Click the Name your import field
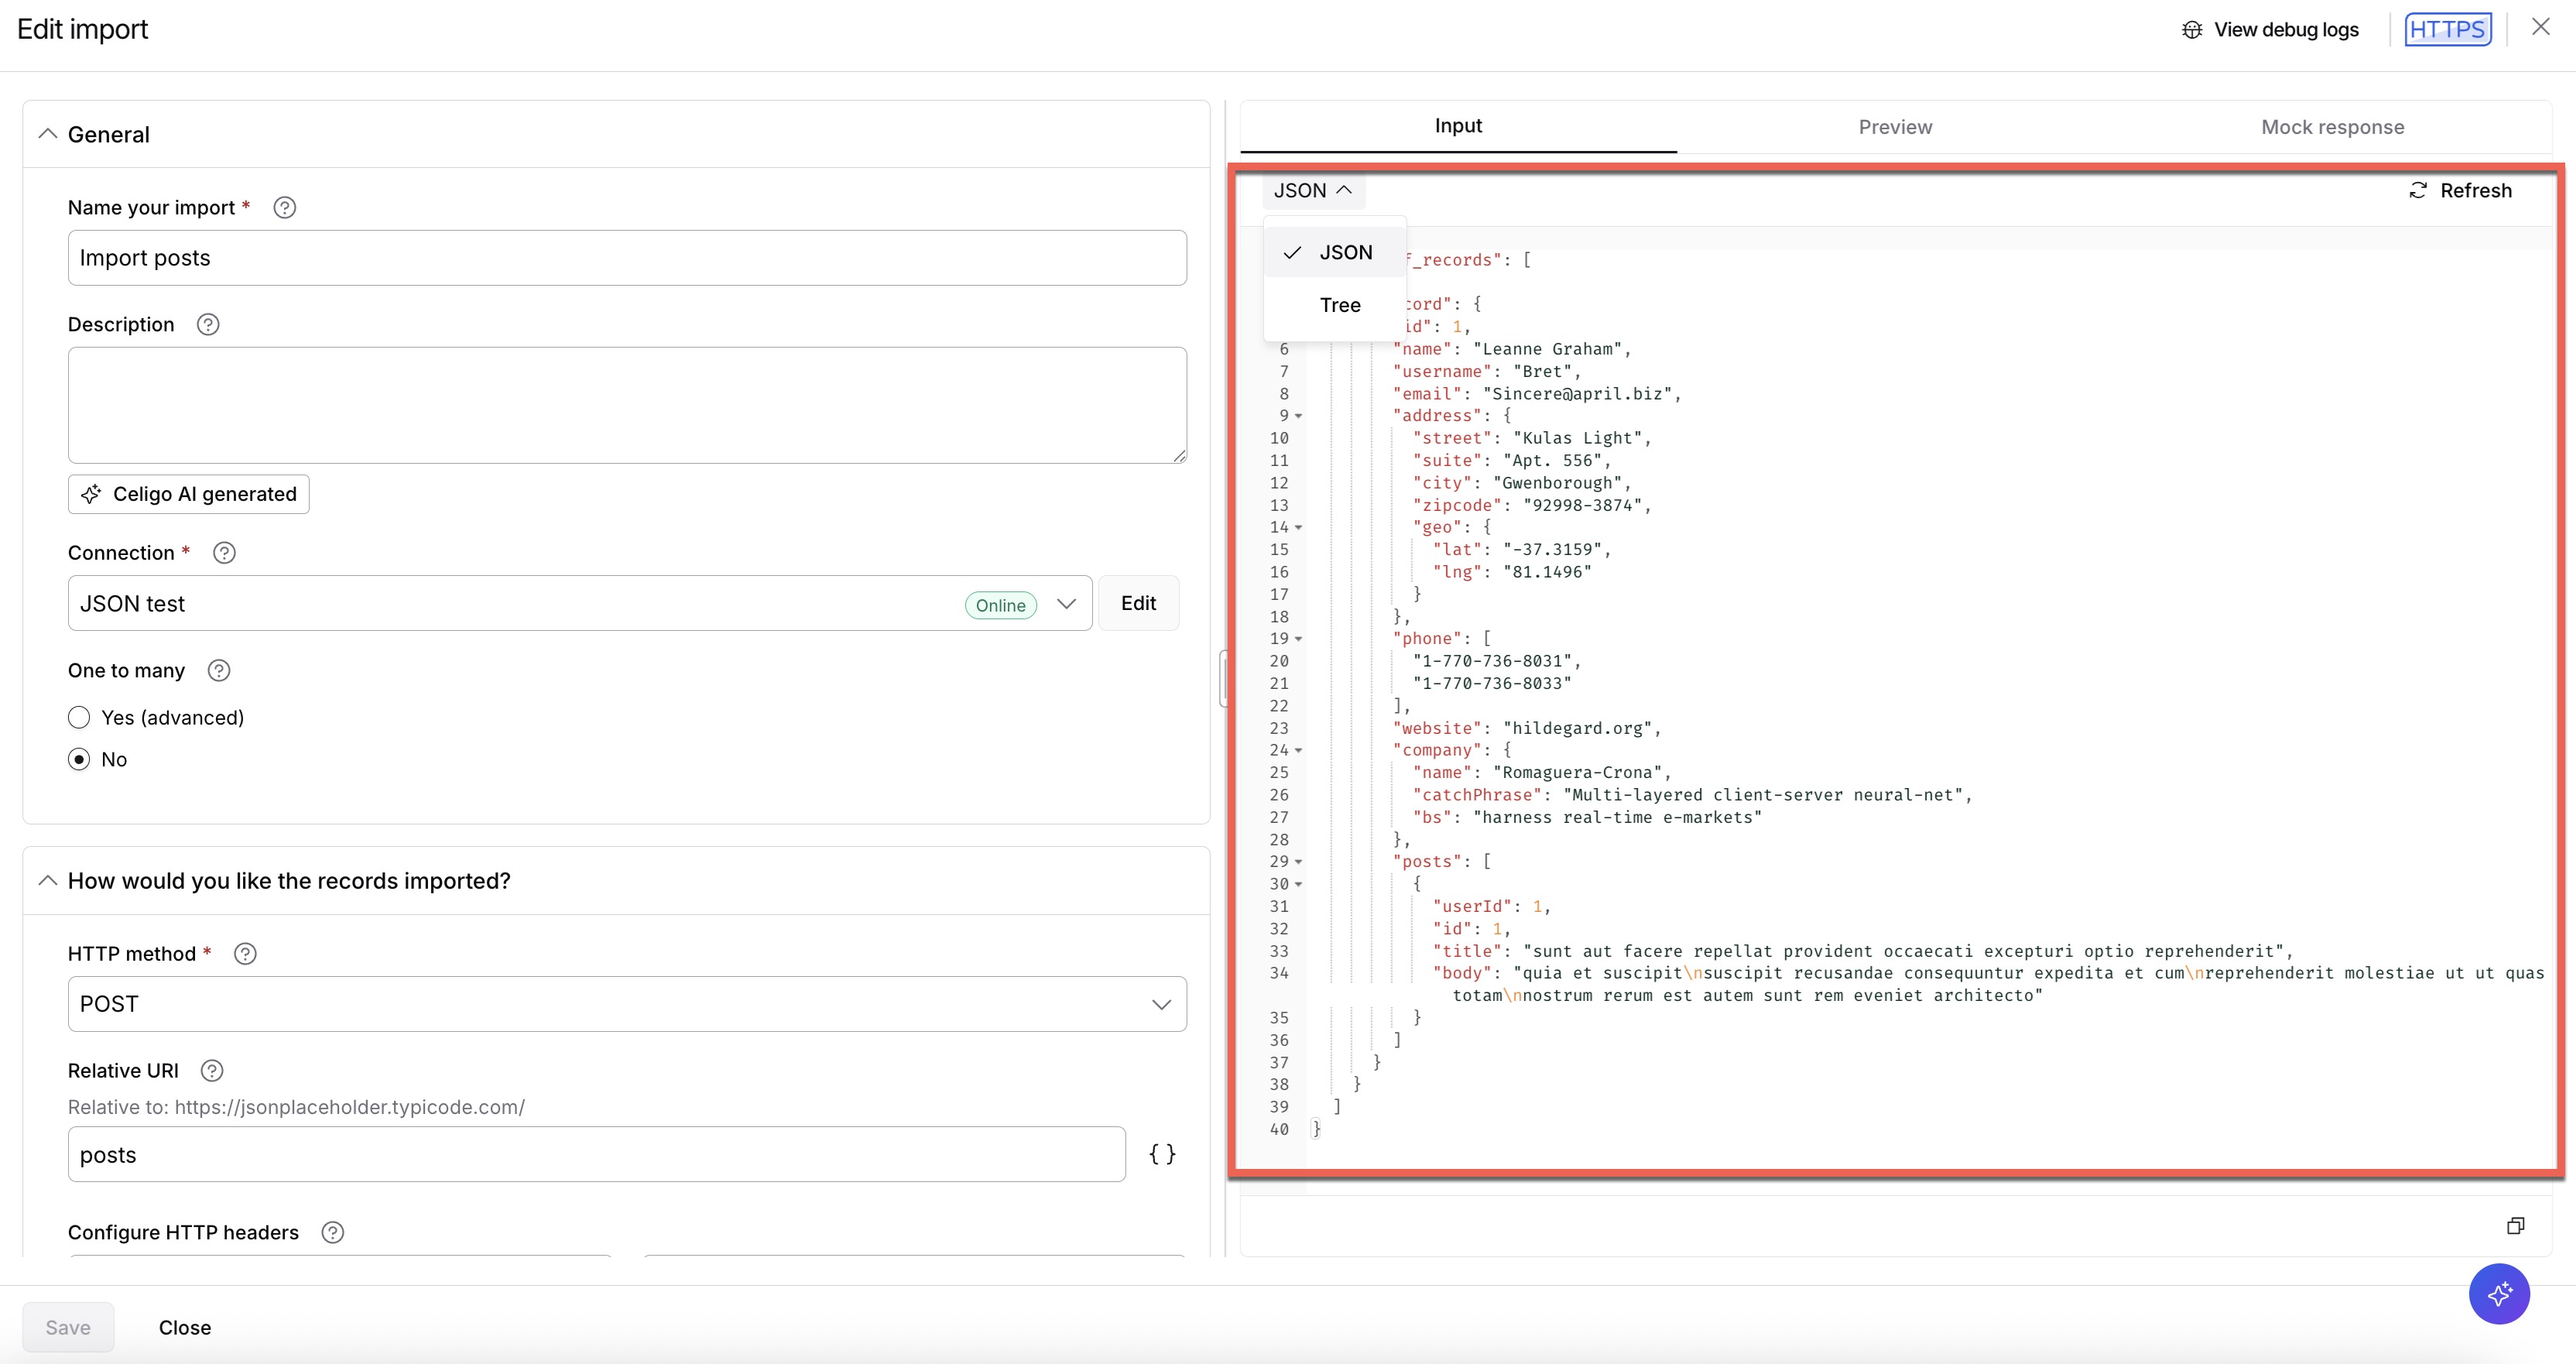Viewport: 2576px width, 1364px height. click(x=627, y=258)
